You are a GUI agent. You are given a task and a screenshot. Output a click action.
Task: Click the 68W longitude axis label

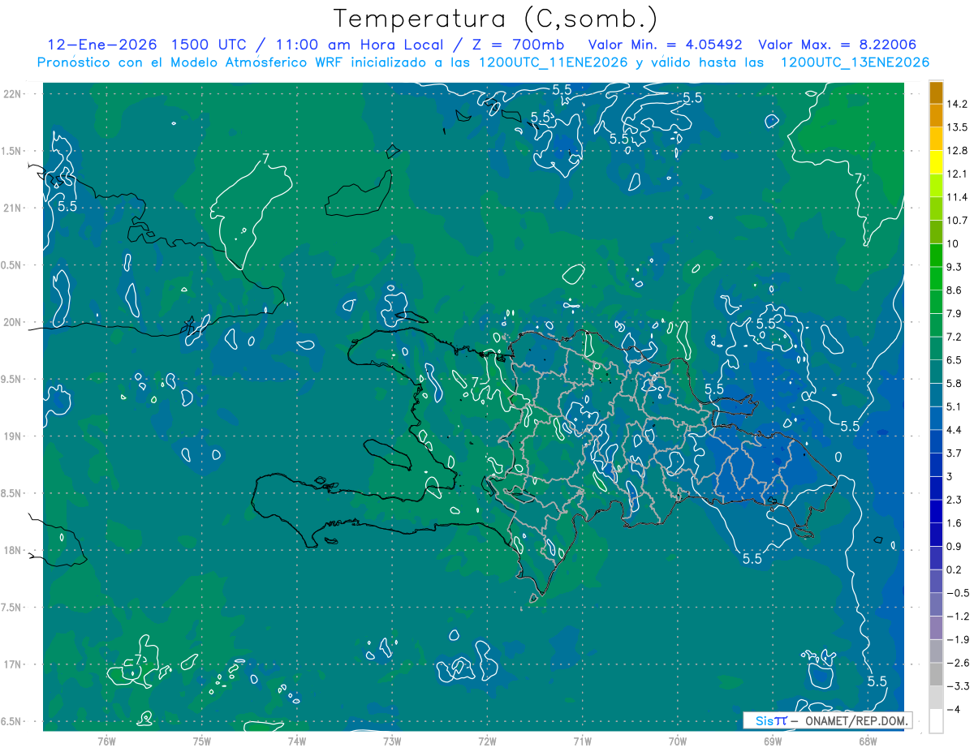click(x=867, y=741)
